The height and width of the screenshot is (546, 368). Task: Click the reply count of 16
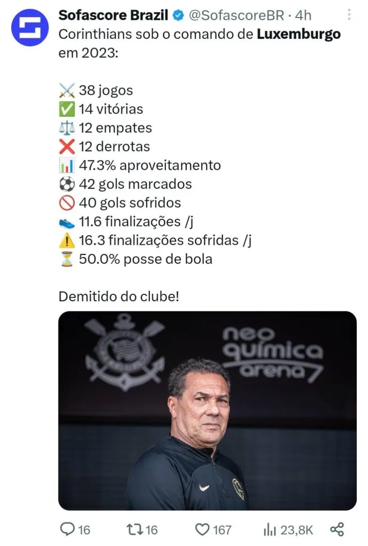[84, 529]
